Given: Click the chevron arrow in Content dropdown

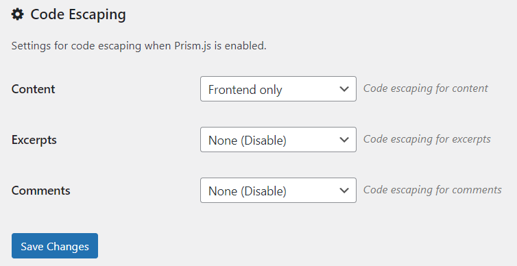Looking at the screenshot, I should 344,89.
